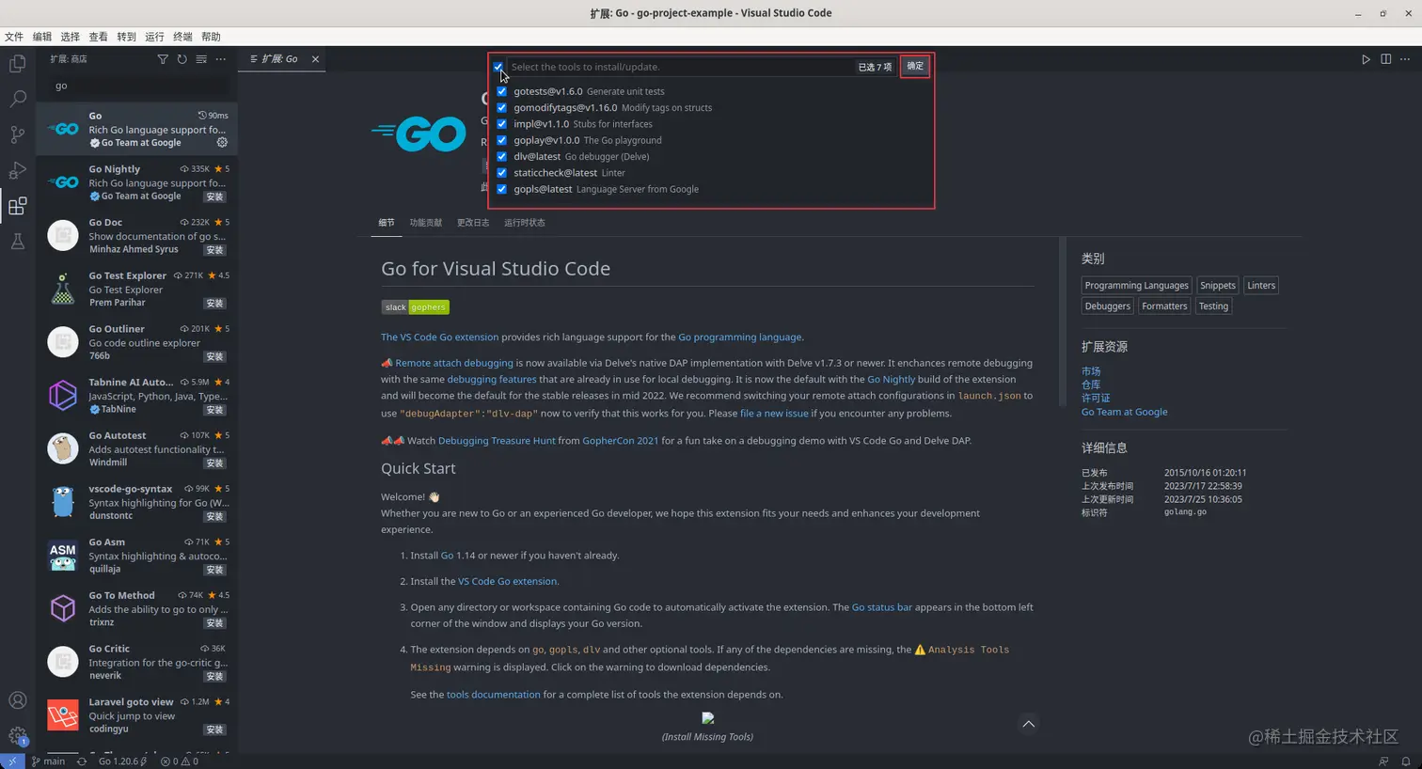Open Source Control from activity bar
1422x769 pixels.
[x=17, y=134]
